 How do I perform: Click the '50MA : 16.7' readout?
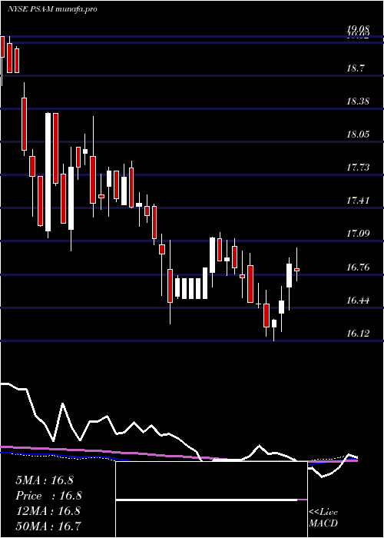pos(48,526)
